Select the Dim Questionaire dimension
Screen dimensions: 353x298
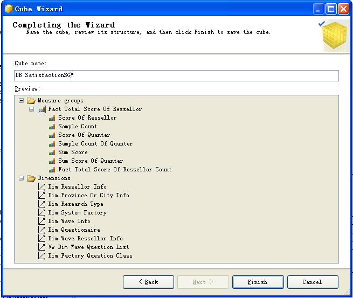[74, 230]
